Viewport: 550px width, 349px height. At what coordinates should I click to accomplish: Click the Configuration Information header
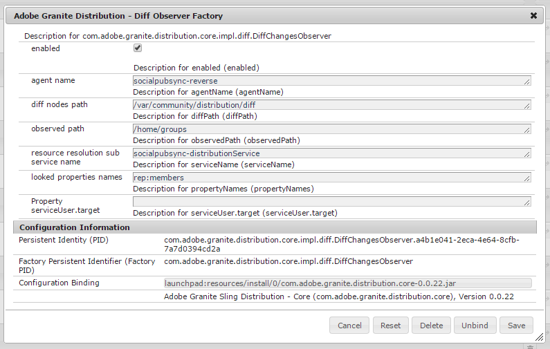tap(275, 227)
